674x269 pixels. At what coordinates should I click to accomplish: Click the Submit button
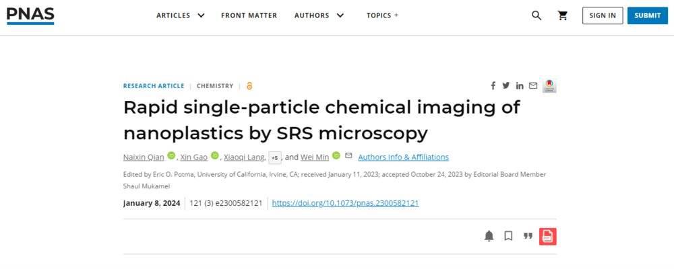click(647, 15)
